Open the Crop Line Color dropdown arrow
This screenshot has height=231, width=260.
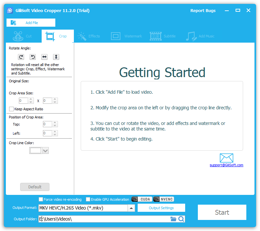pyautogui.click(x=45, y=151)
